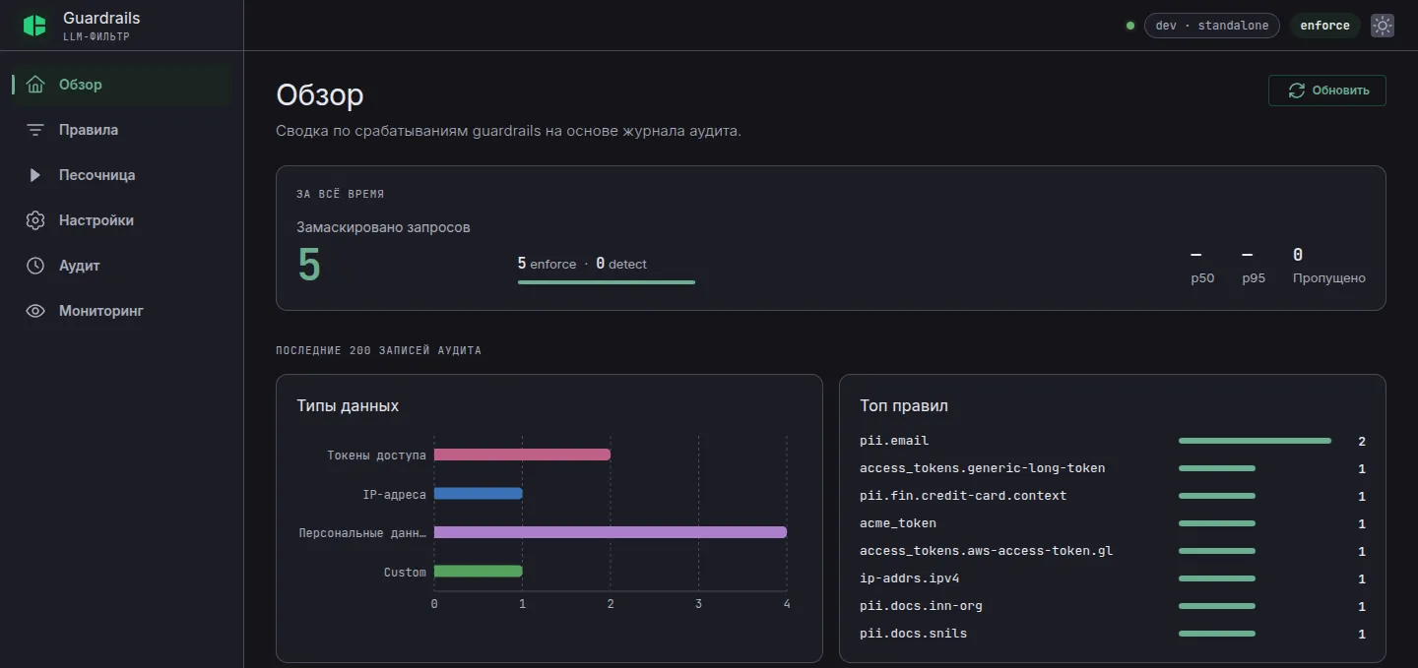Toggle light theme via sun icon
Screen dimensions: 1418x668
pos(1383,26)
